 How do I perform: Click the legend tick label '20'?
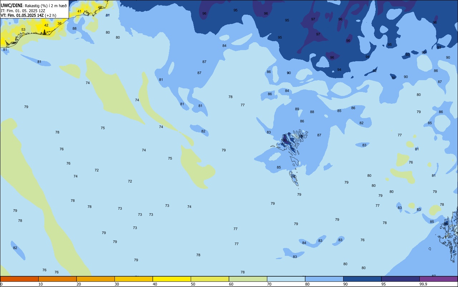coord(79,284)
